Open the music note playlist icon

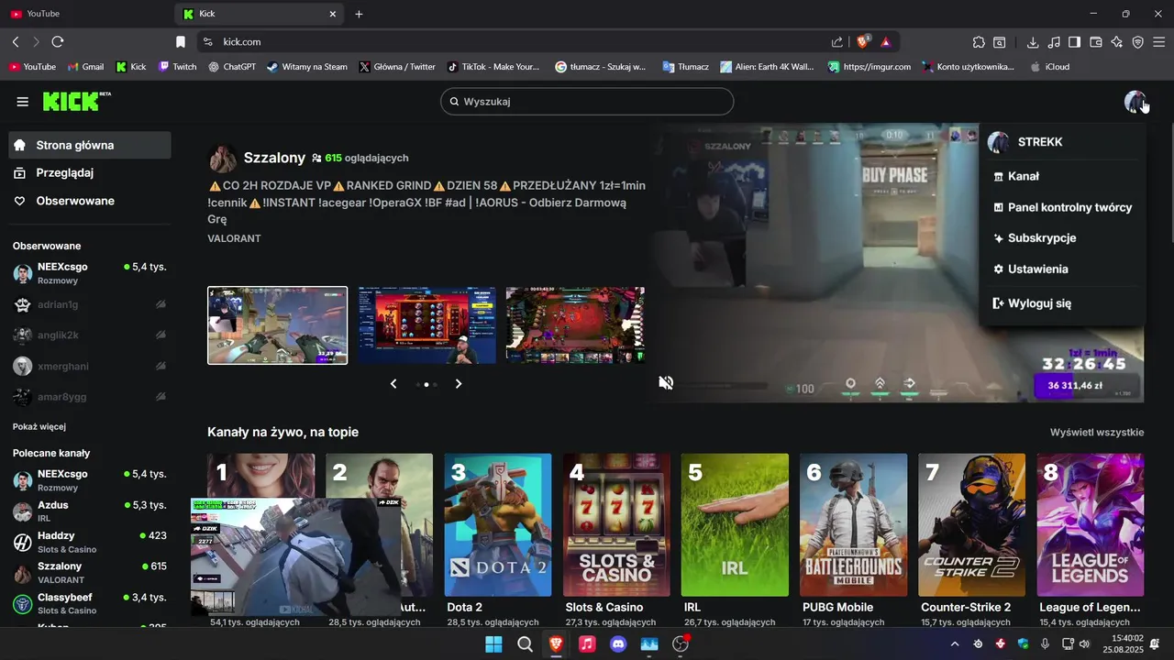(1054, 42)
